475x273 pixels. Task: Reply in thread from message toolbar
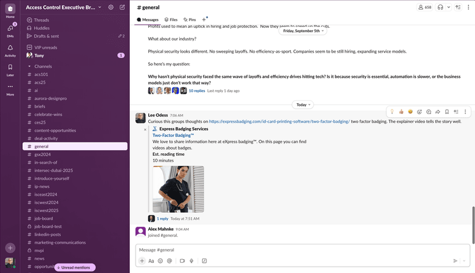429,112
